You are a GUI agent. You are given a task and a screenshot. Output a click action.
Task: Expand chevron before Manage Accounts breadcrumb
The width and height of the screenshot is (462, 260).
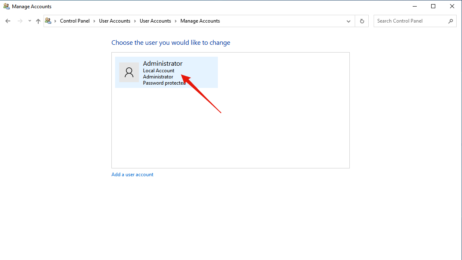[176, 21]
